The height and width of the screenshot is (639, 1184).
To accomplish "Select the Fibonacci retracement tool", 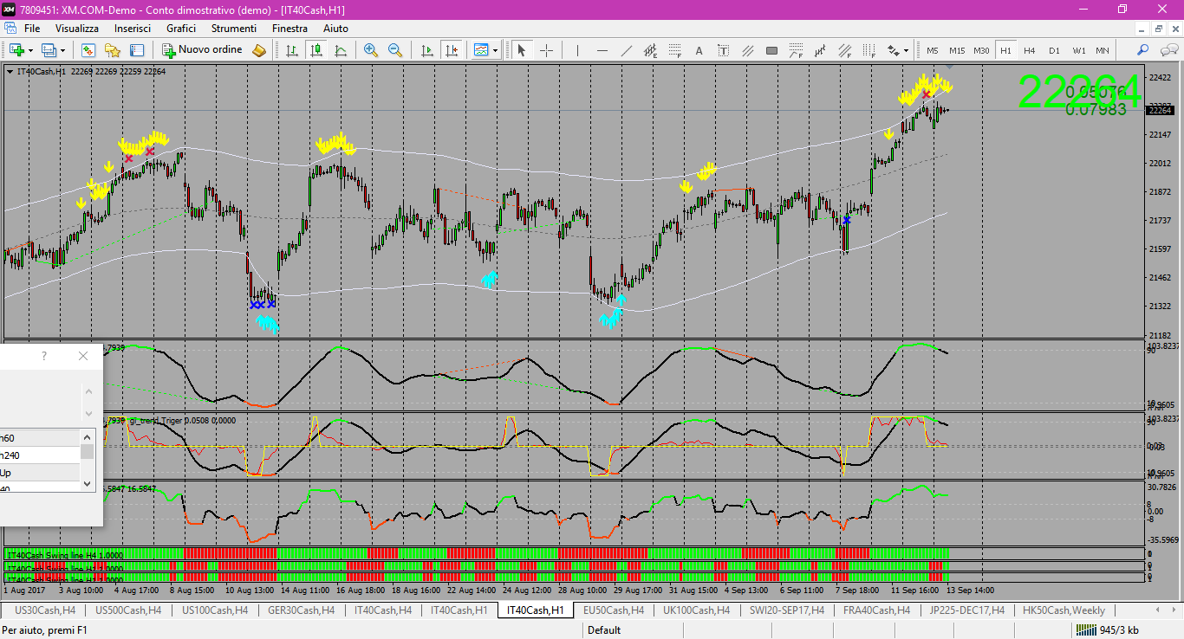I will pos(674,50).
